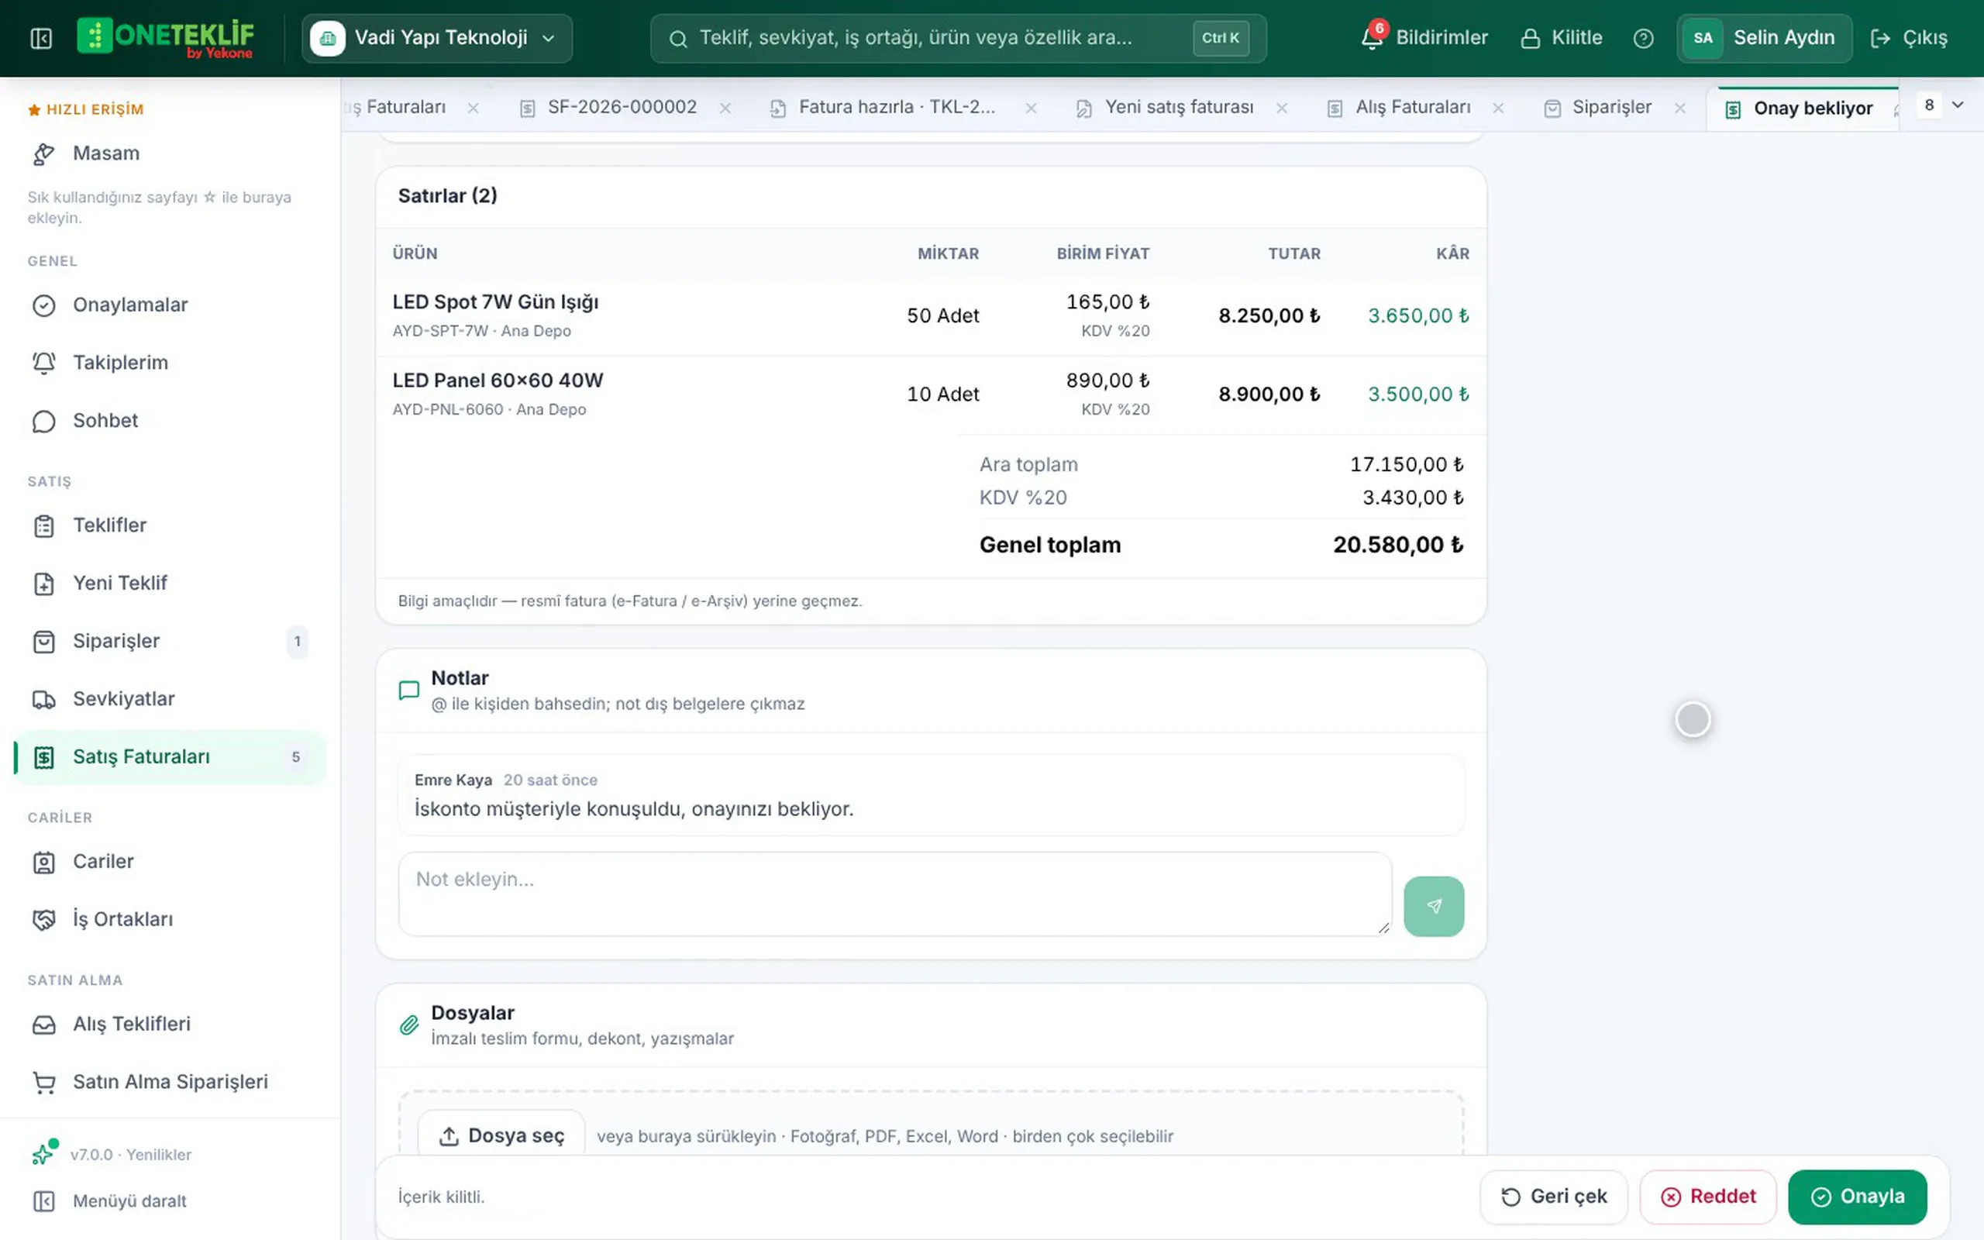The image size is (1984, 1240).
Task: Open Teklifler list
Action: pyautogui.click(x=170, y=525)
